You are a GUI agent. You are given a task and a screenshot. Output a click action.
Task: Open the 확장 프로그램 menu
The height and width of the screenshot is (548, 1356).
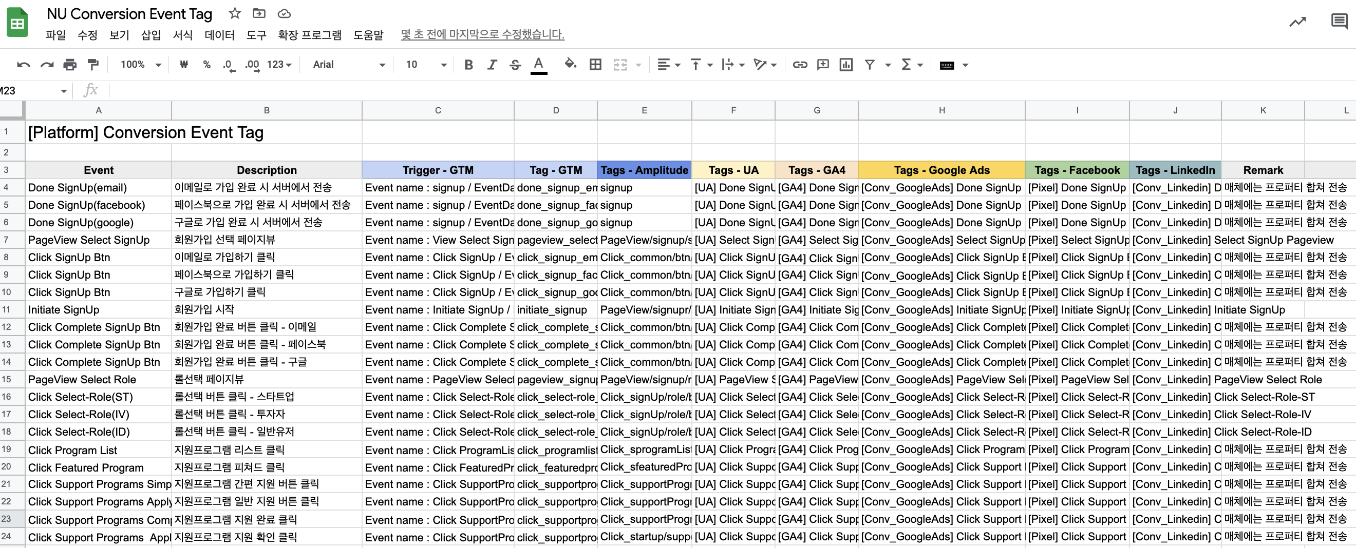click(x=309, y=35)
